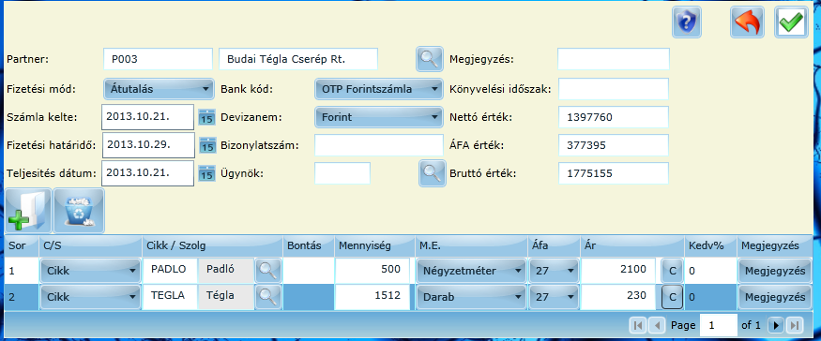This screenshot has height=341, width=821.
Task: Open Áfa 27 dropdown in TEGLA row
Action: tap(554, 297)
